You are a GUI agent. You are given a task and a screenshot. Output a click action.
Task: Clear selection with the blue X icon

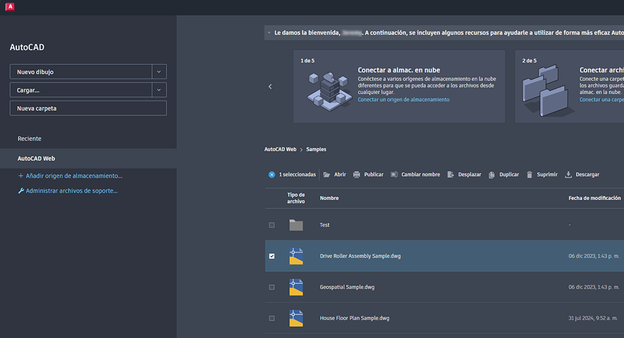pyautogui.click(x=272, y=175)
